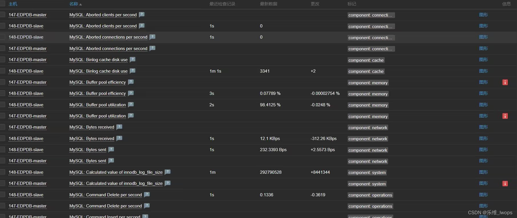This screenshot has height=218, width=517.
Task: Click component: cache tag in slave Binlog row
Action: point(366,71)
